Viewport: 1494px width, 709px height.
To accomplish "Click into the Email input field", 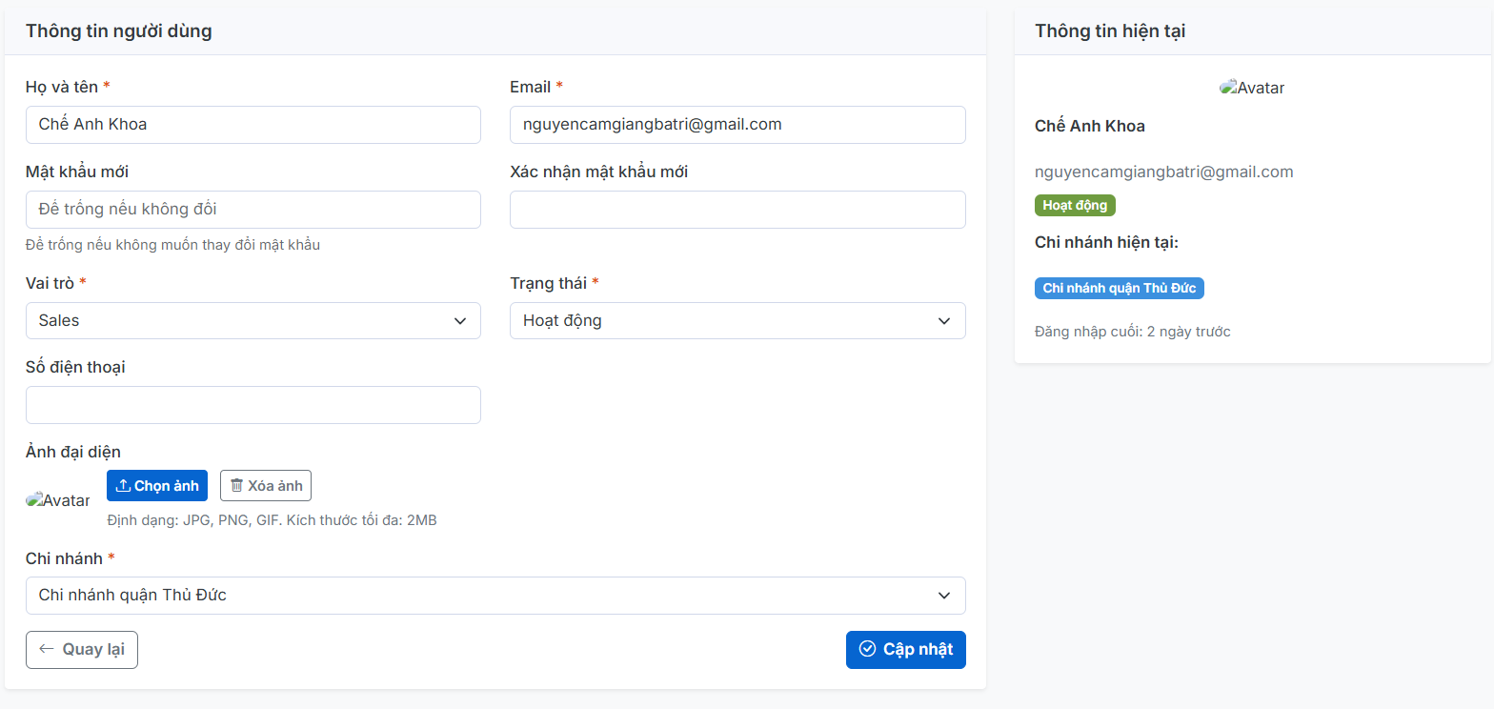I will tap(737, 125).
